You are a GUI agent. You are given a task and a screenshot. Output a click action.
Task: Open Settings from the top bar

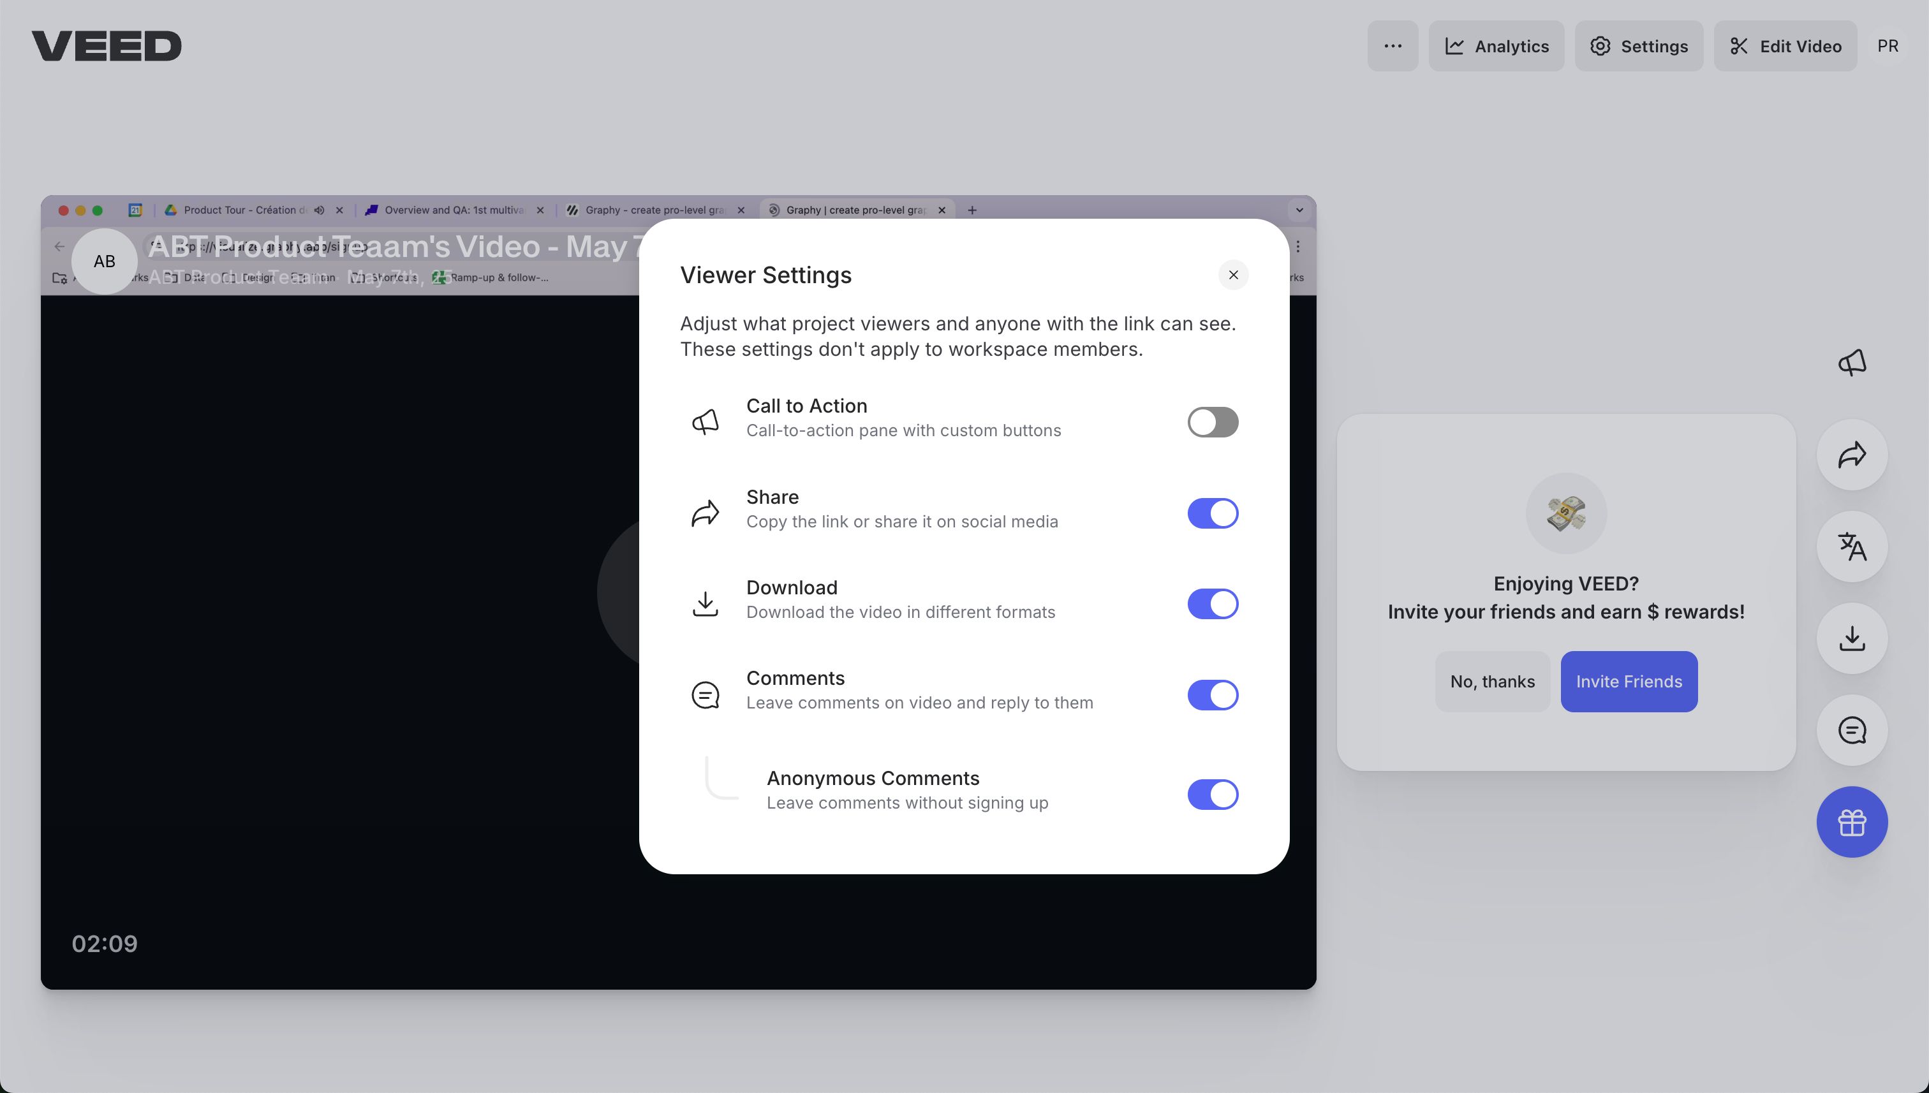1638,46
